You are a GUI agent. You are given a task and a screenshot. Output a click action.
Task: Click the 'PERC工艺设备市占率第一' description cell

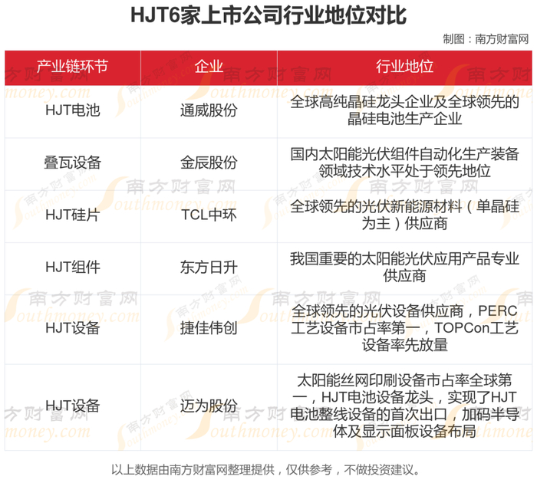click(x=404, y=329)
